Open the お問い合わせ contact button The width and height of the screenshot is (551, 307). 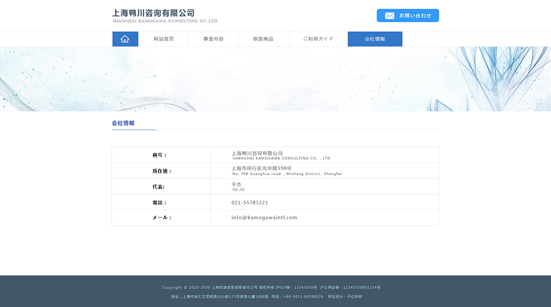(415, 15)
